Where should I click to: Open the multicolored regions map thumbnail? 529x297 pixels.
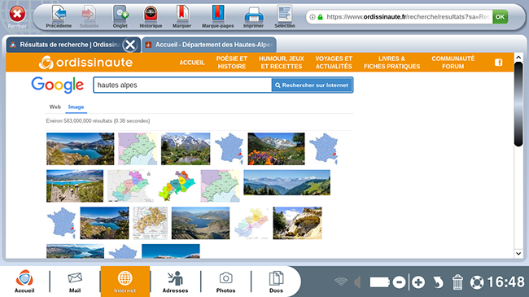tap(177, 186)
